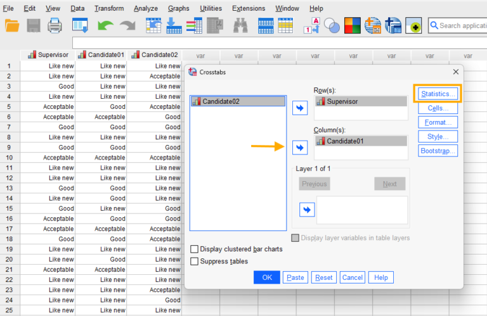Select Supervisor in the Row(s) box
Image resolution: width=487 pixels, height=316 pixels.
coord(361,101)
